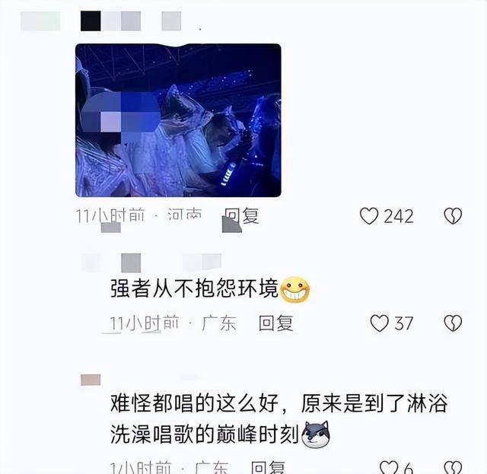Tap broken heart on the 37-likes reply

click(x=453, y=323)
